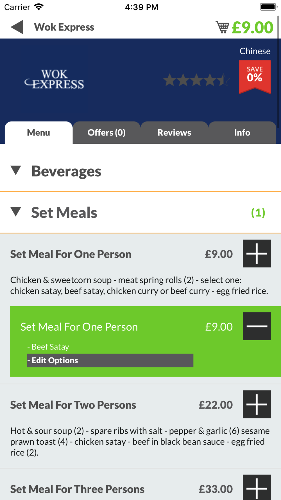Toggle the Set Meals section header

click(x=140, y=213)
